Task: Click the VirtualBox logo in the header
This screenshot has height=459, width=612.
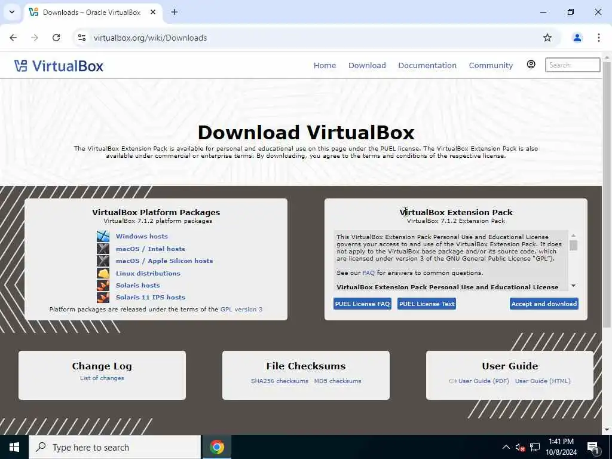Action: [x=59, y=66]
